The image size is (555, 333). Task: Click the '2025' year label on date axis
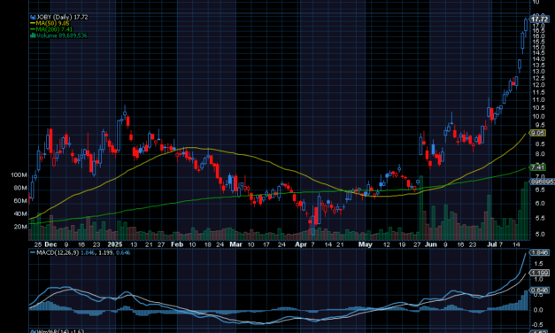115,244
